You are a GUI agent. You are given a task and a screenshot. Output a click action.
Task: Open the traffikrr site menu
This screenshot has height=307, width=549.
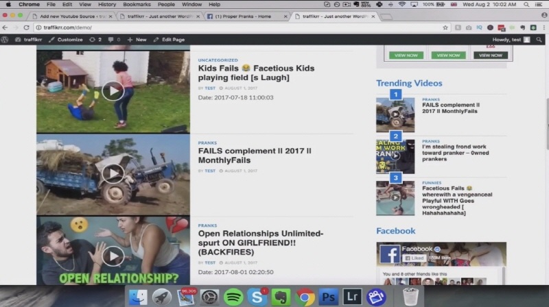[x=29, y=40]
